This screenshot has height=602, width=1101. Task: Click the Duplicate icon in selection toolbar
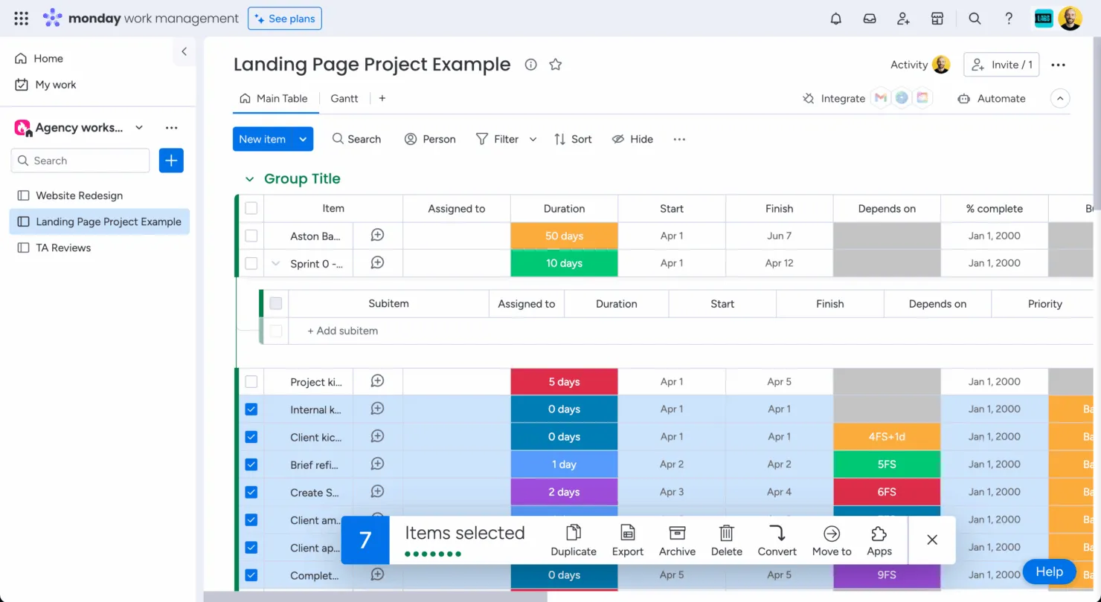[x=573, y=540]
